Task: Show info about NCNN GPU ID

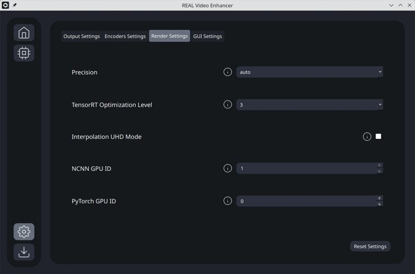Action: click(x=228, y=168)
